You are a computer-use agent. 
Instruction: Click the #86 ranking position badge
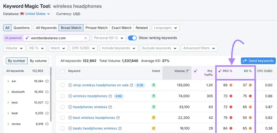(119, 96)
